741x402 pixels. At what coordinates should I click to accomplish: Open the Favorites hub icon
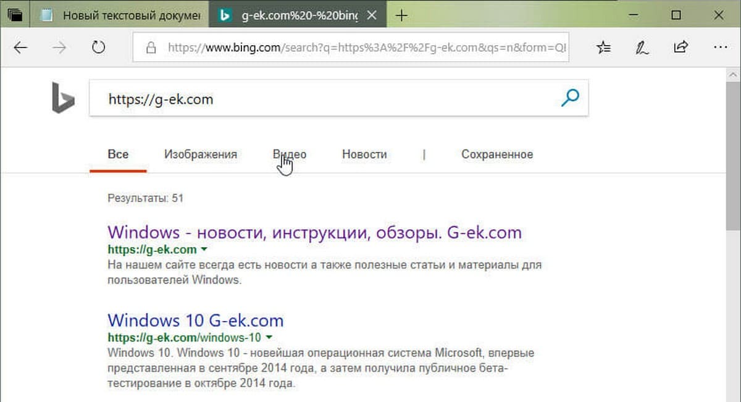604,48
